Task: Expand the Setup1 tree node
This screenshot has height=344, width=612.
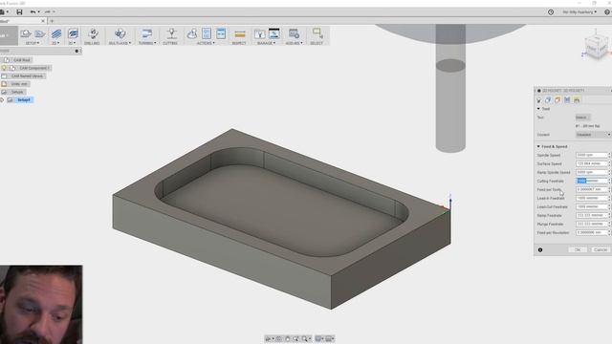Action: [2, 100]
